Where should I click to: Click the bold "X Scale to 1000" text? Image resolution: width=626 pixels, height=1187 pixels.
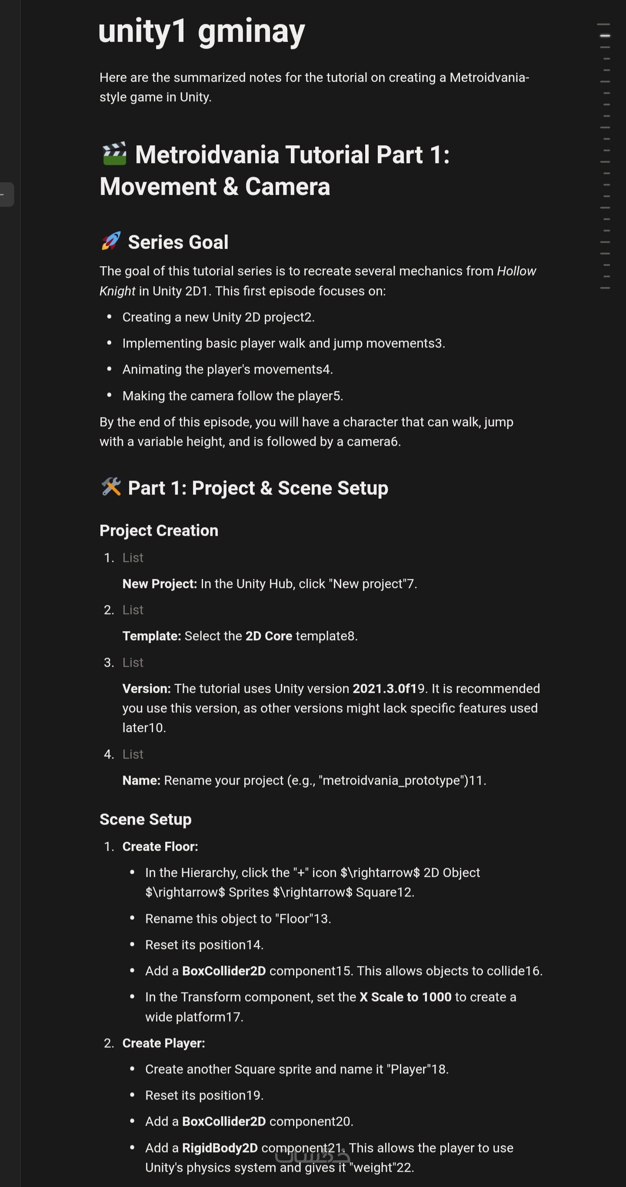pyautogui.click(x=405, y=996)
